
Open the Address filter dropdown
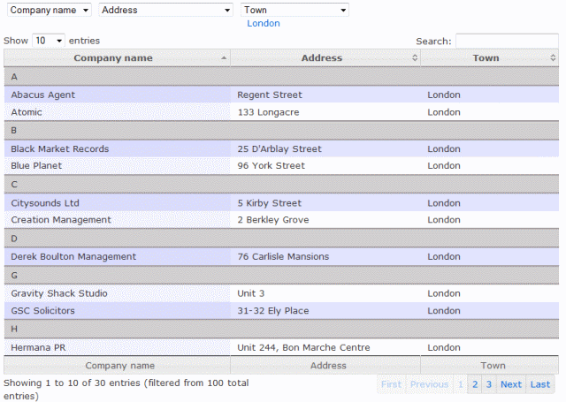point(165,10)
